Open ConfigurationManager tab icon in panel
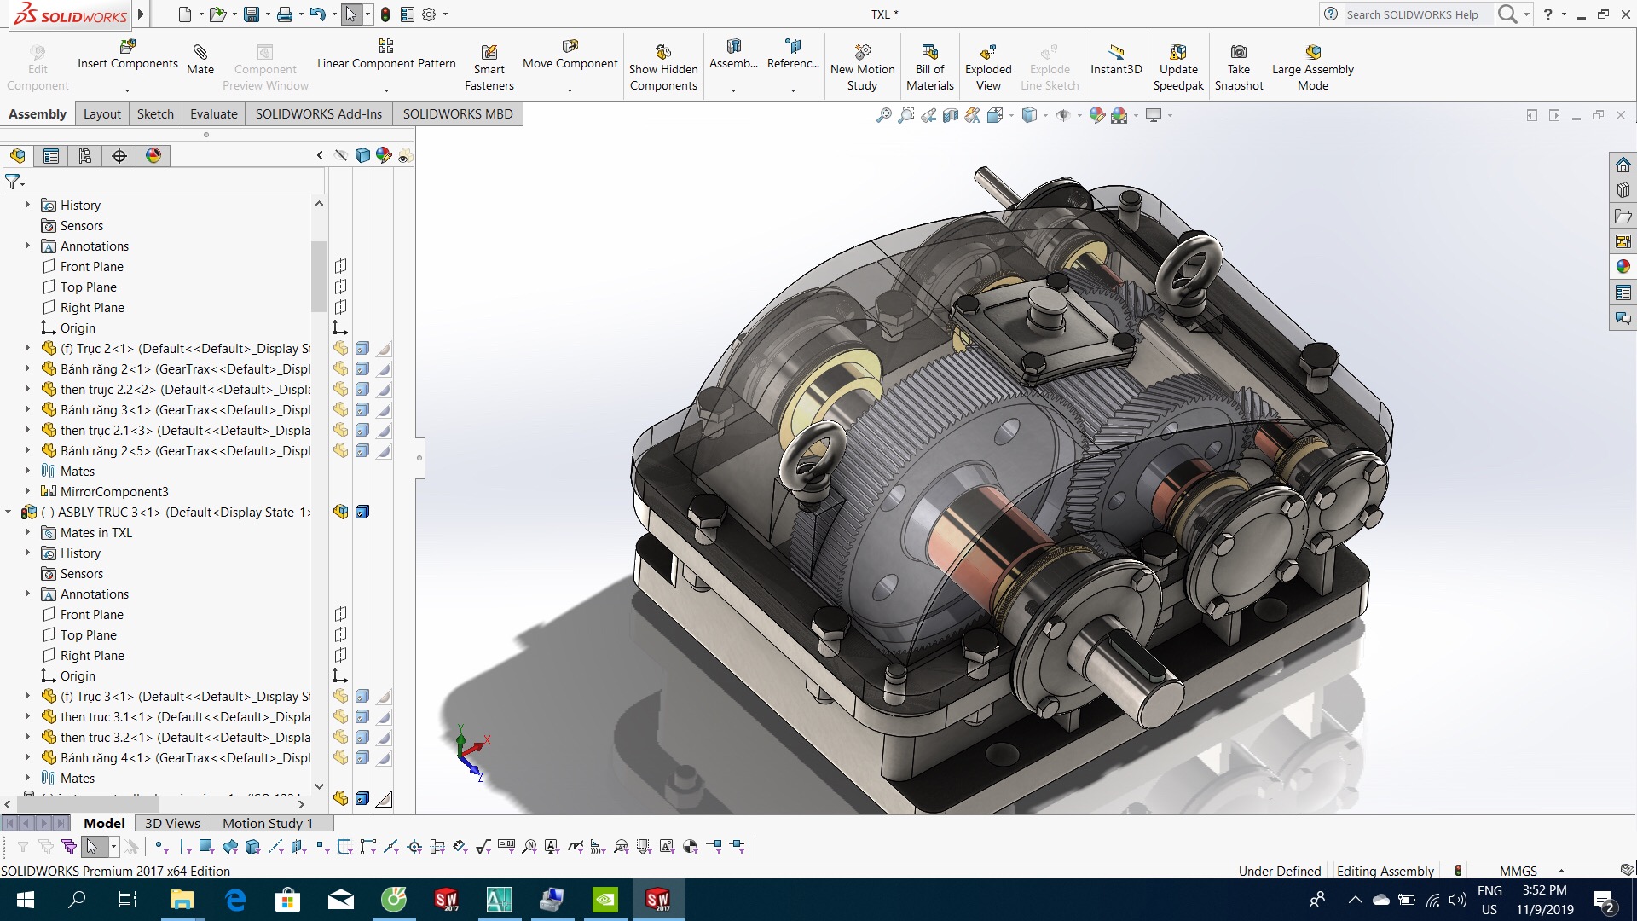 (84, 156)
